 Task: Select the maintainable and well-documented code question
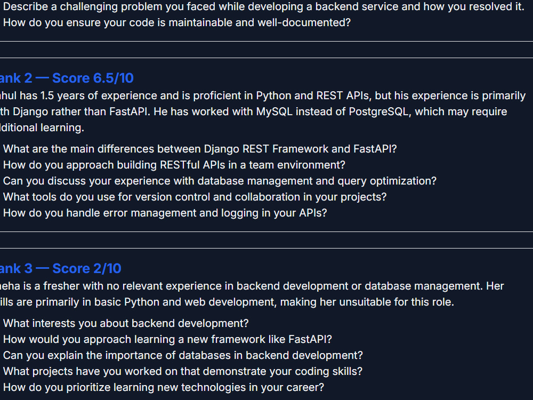pos(177,22)
